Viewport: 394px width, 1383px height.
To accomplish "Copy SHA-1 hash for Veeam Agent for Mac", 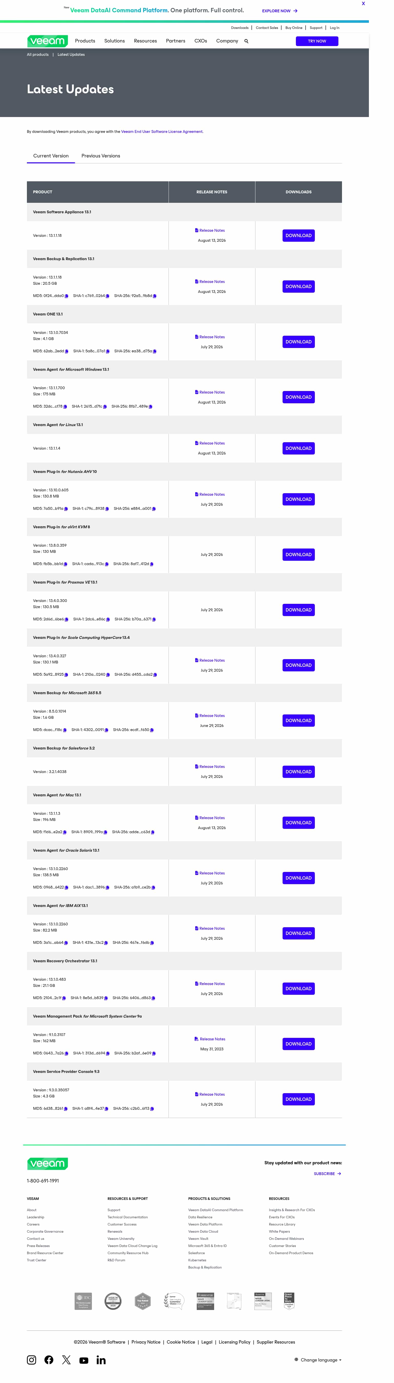I will point(105,832).
